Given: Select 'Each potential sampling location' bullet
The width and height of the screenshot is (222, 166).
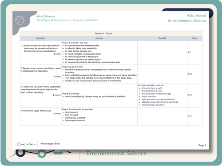Looking at the screenshot, I should [x=101, y=75].
